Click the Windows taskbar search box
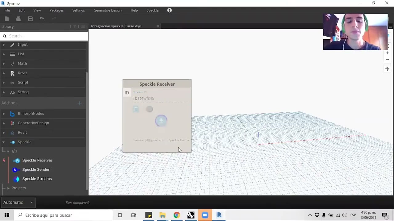The image size is (394, 221). [63, 215]
